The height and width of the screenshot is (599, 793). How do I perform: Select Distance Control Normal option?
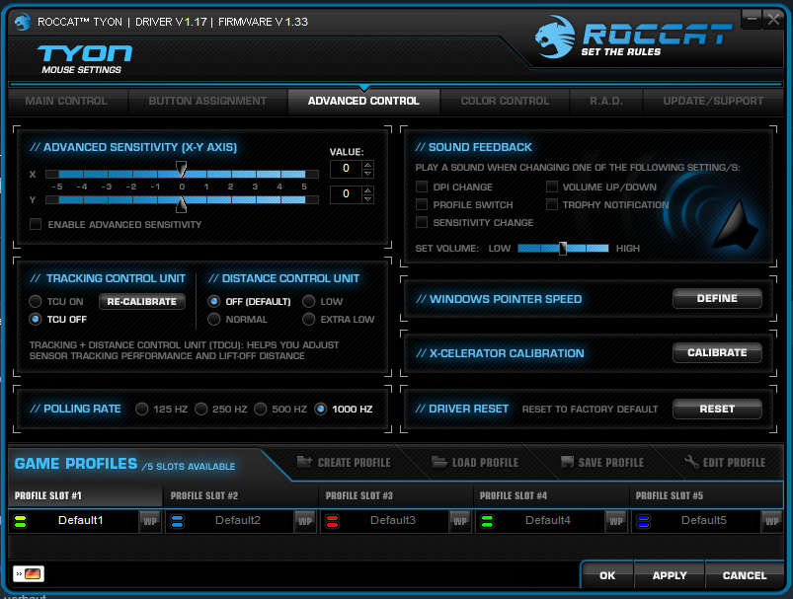(214, 319)
